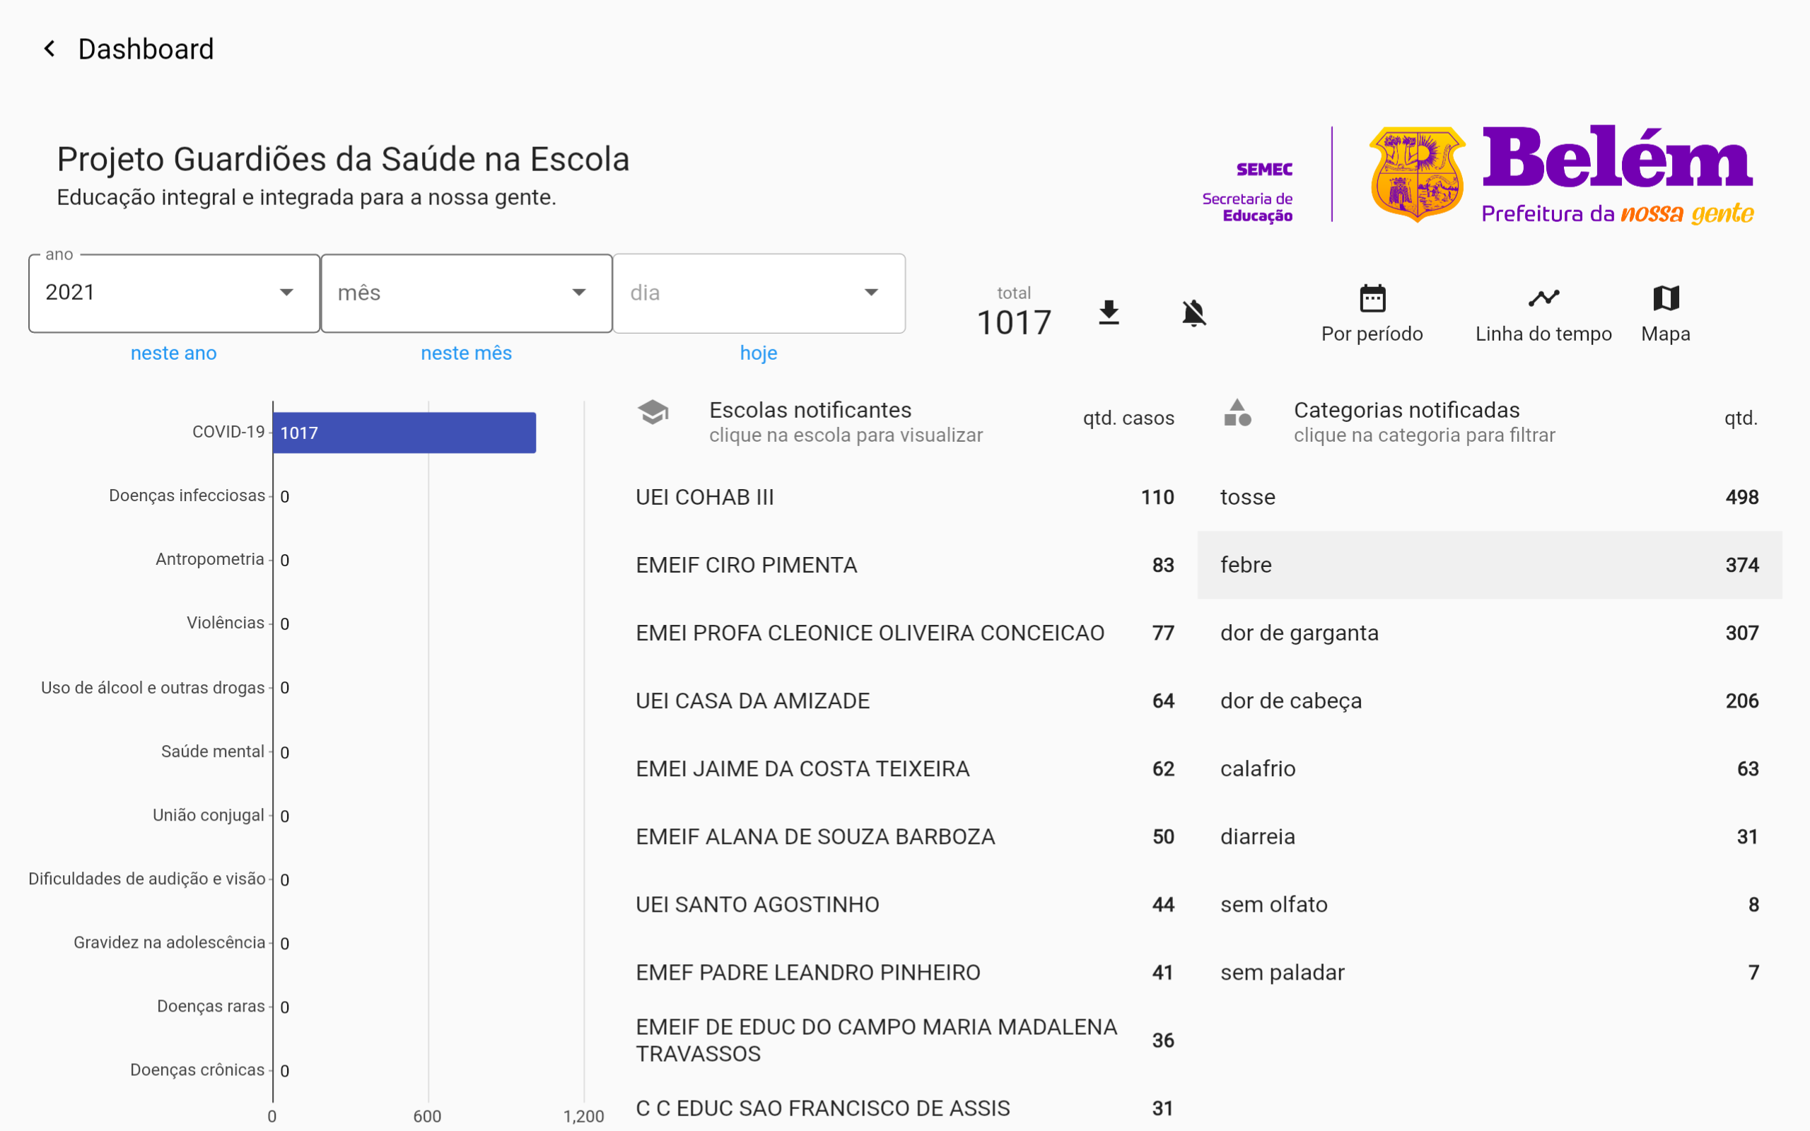Click the total value 1017
This screenshot has height=1131, width=1810.
click(1014, 323)
